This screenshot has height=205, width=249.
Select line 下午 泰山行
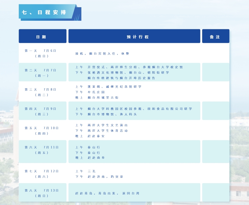click(88, 153)
